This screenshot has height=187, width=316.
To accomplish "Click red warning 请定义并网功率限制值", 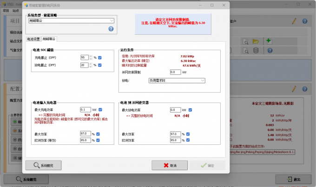I will (172, 19).
